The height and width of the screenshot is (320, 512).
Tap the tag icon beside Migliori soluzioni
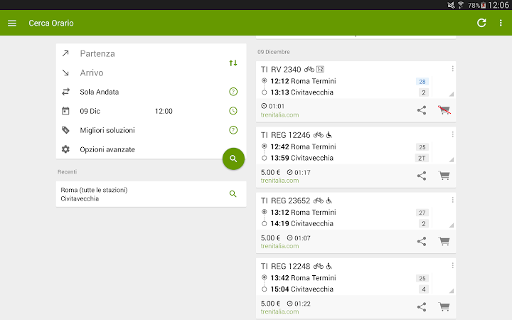pyautogui.click(x=65, y=130)
